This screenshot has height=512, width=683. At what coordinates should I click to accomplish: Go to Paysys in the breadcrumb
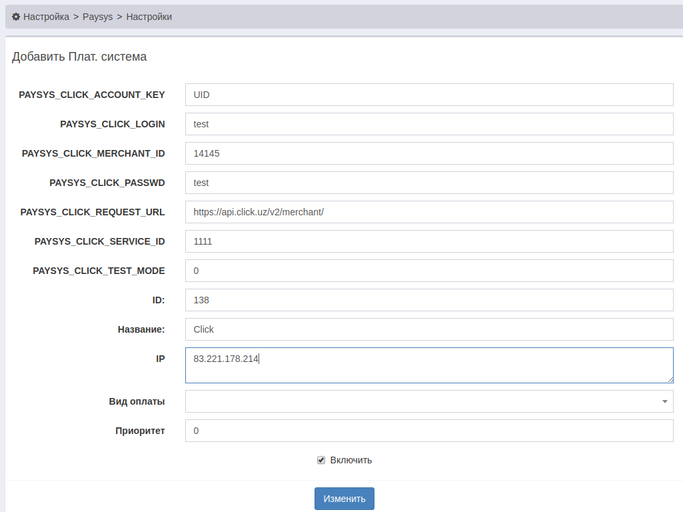[97, 17]
